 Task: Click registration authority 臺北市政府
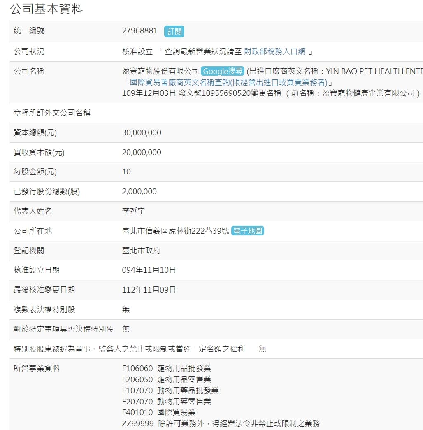(141, 251)
